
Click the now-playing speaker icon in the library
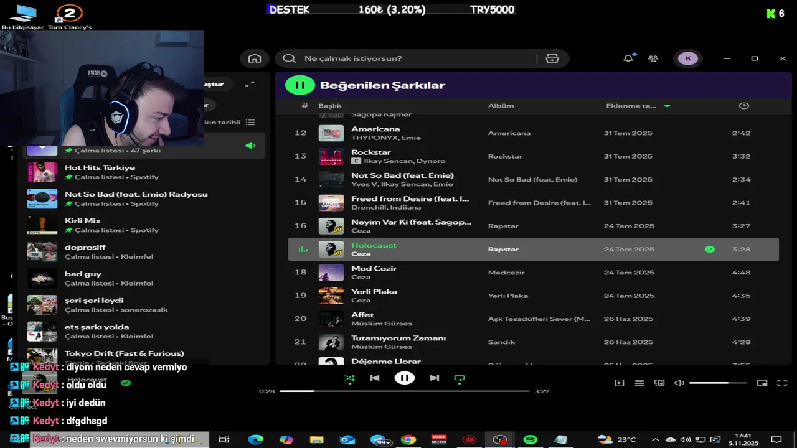250,146
